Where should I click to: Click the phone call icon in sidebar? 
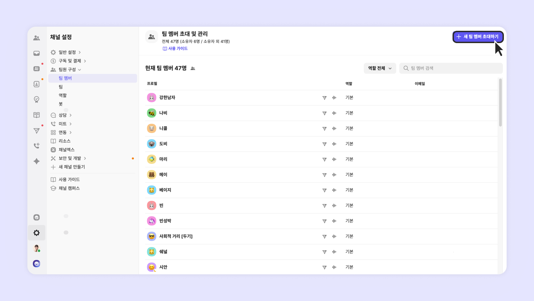(37, 146)
